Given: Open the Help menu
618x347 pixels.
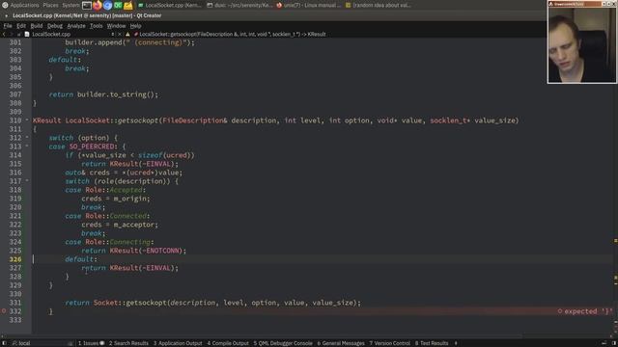Looking at the screenshot, I should pos(135,26).
